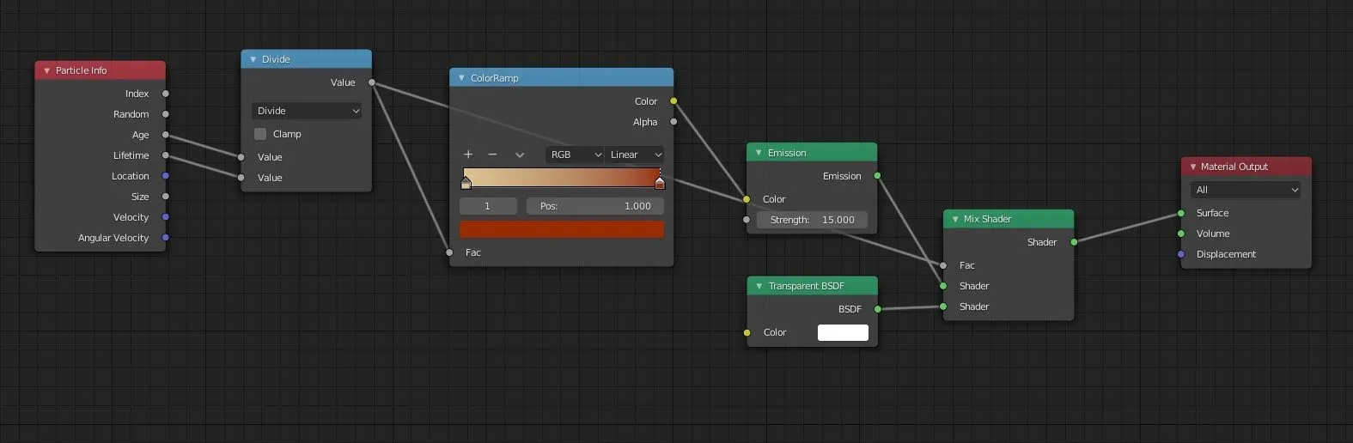Collapse the ColorRamp node
This screenshot has width=1353, height=443.
point(461,78)
